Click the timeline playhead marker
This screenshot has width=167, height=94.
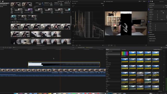[60, 49]
